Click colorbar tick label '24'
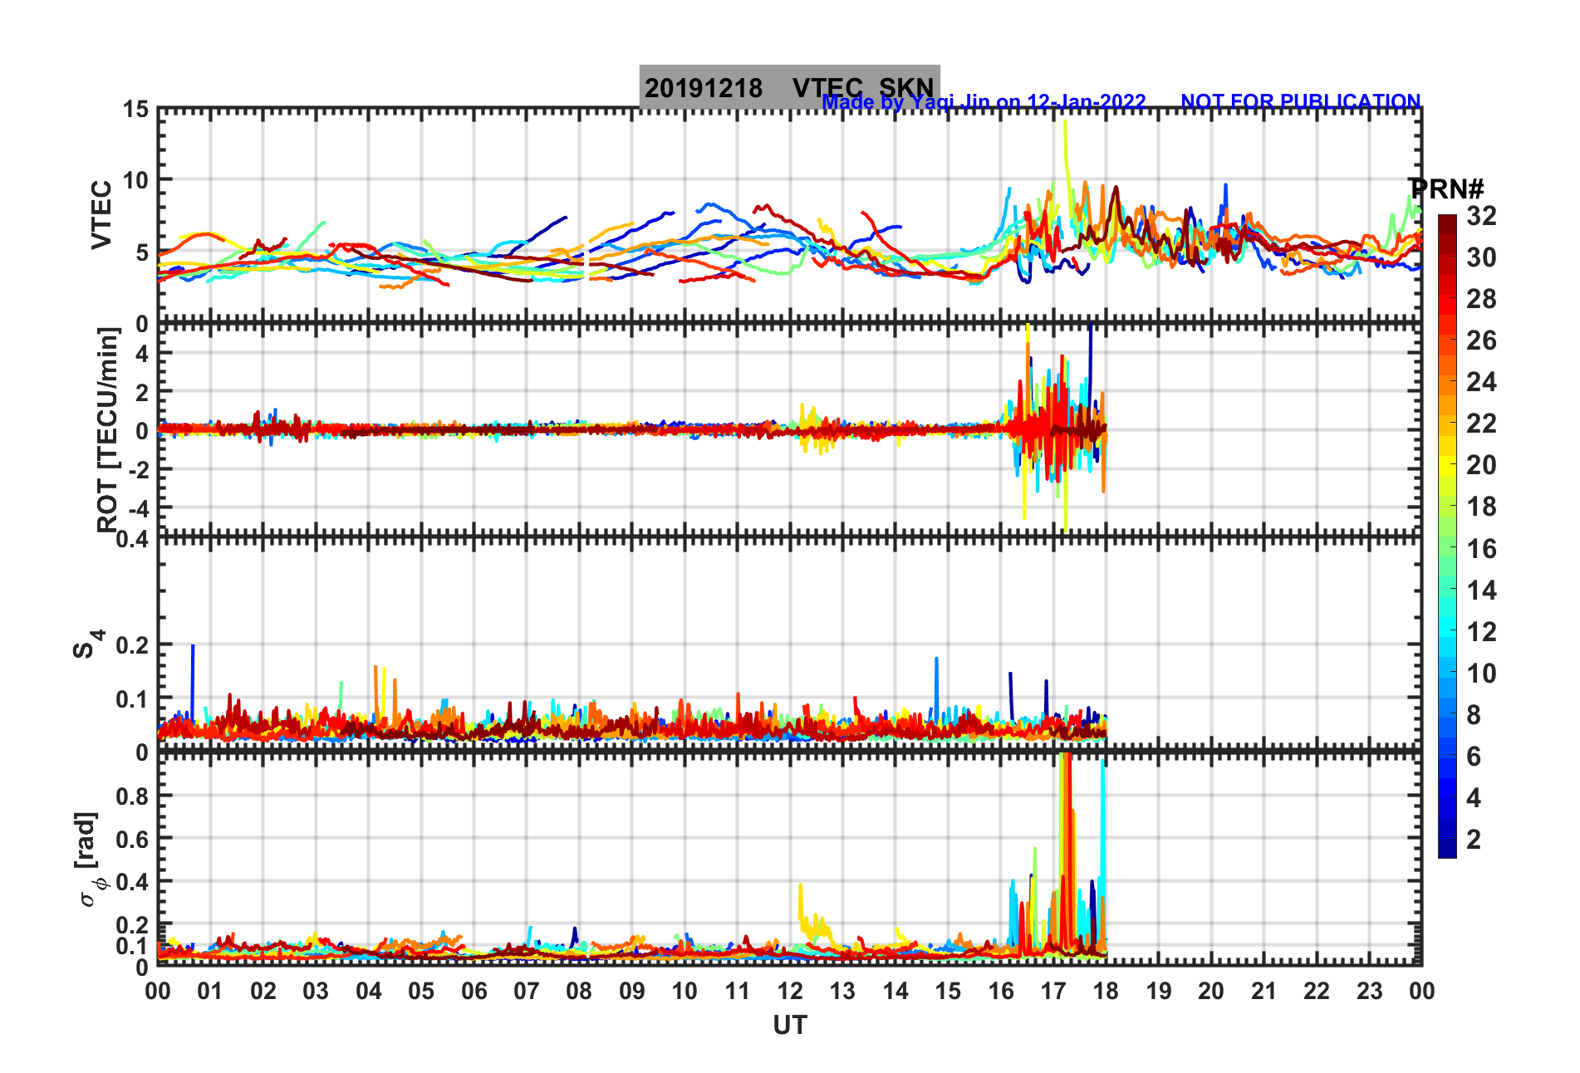Viewport: 1580px width, 1073px height. (x=1481, y=382)
